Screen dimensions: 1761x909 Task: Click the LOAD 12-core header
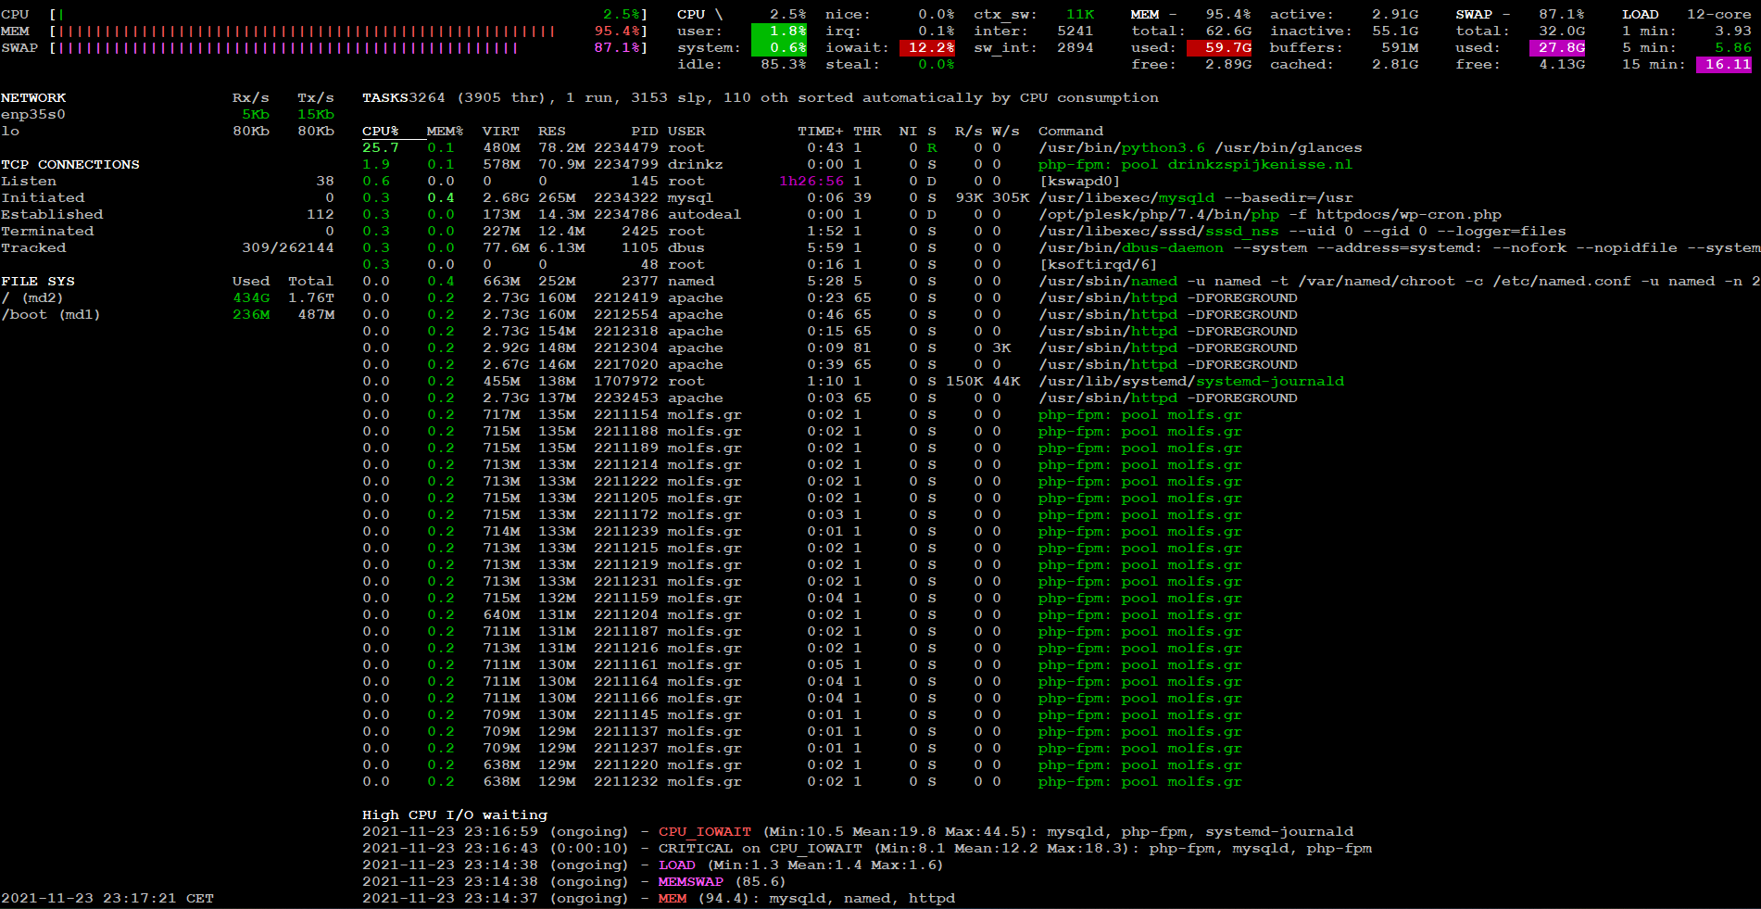pyautogui.click(x=1687, y=15)
